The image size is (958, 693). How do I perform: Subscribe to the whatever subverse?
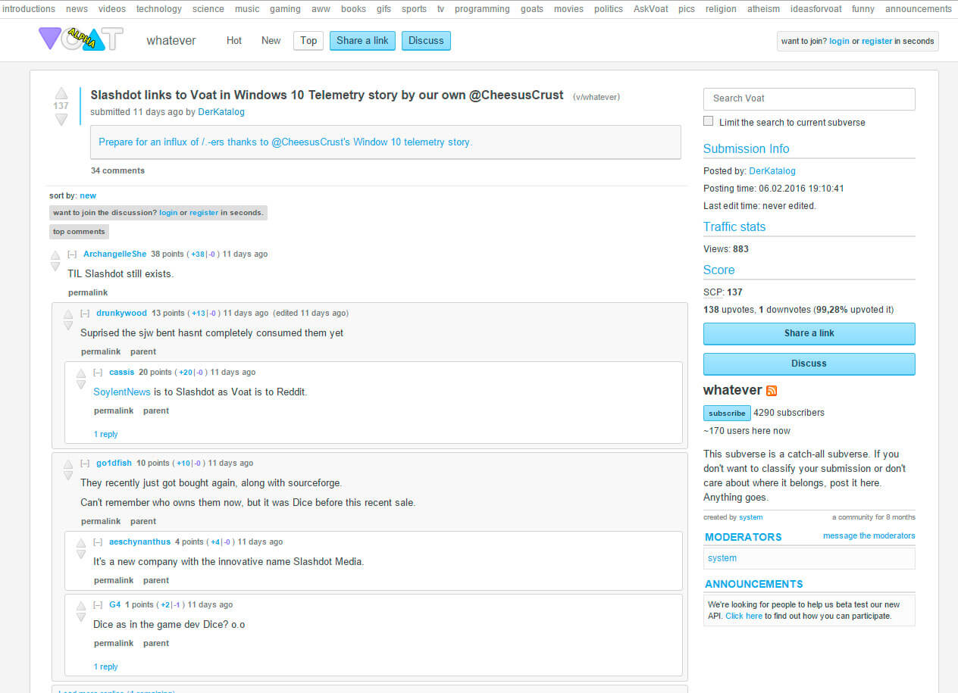[727, 414]
